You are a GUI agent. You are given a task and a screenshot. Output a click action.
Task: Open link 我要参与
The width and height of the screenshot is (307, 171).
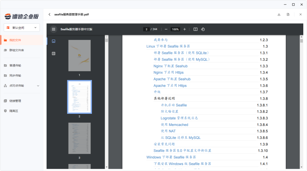(x=161, y=40)
